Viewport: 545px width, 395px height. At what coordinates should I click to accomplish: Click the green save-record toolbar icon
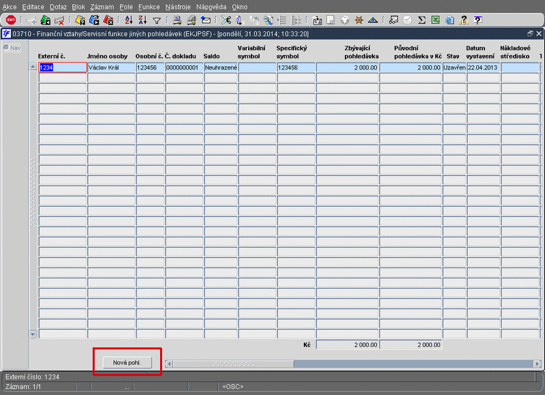pyautogui.click(x=45, y=20)
